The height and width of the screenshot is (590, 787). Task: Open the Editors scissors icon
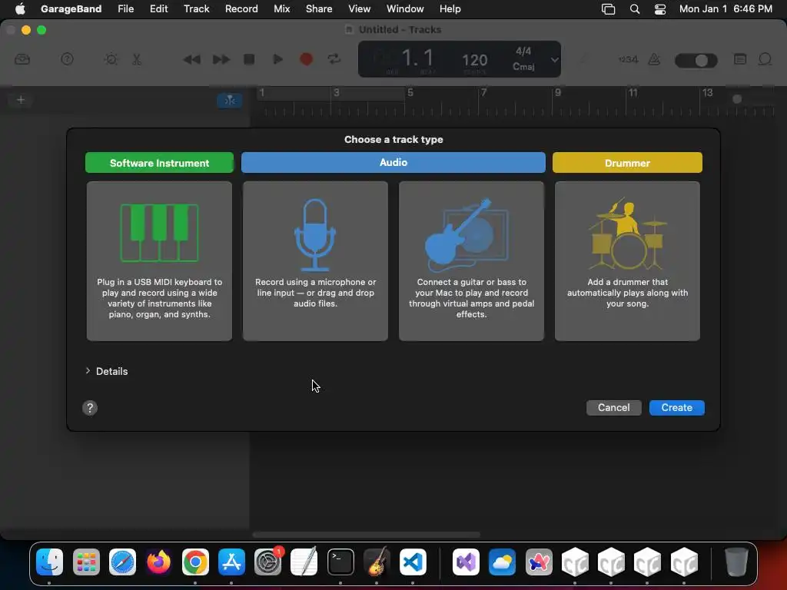[137, 59]
